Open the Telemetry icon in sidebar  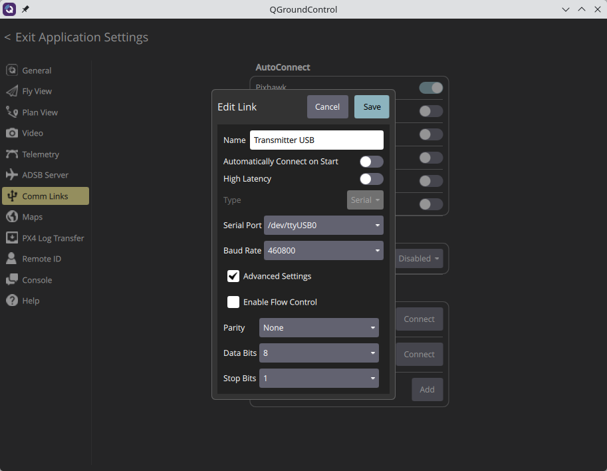[12, 154]
